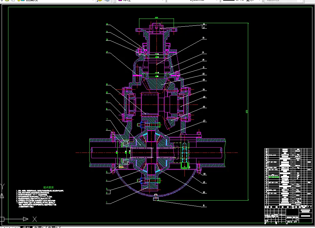The height and width of the screenshot is (228, 315).
Task: Select part callout number 25
Action: 204,97
